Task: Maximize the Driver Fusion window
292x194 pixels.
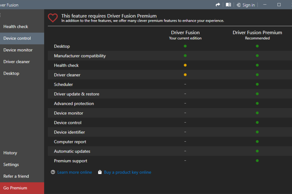Action: point(279,5)
